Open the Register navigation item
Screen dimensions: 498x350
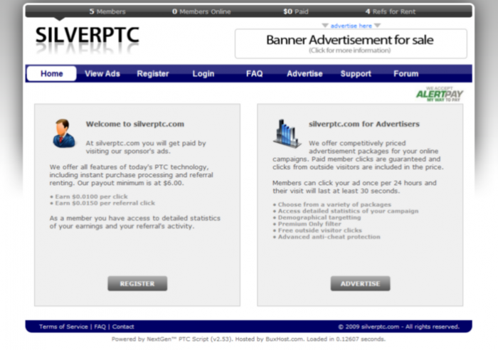pos(153,74)
